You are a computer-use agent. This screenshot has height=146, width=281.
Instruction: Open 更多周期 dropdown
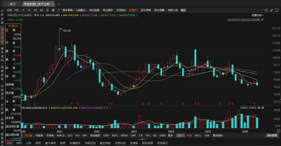pyautogui.click(x=68, y=10)
